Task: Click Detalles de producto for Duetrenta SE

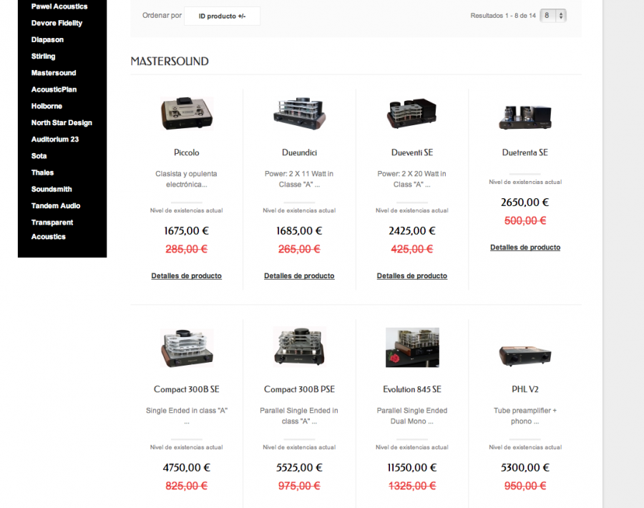Action: [525, 248]
